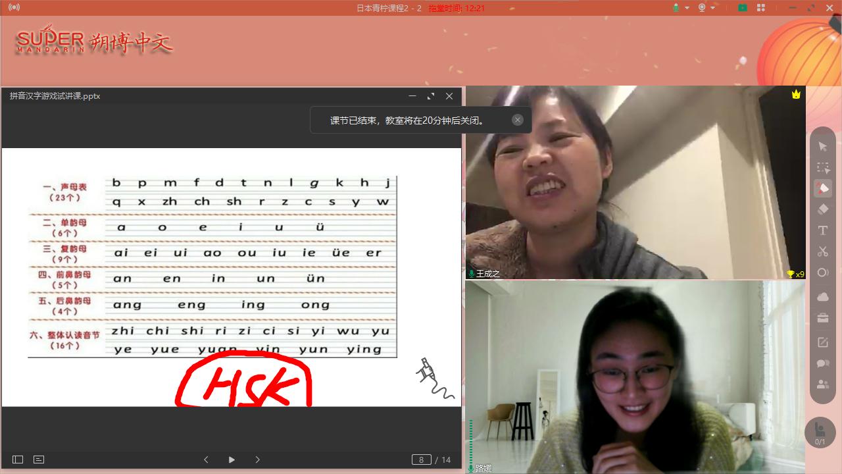Image resolution: width=842 pixels, height=474 pixels.
Task: Open the cloud storage panel
Action: (x=822, y=297)
